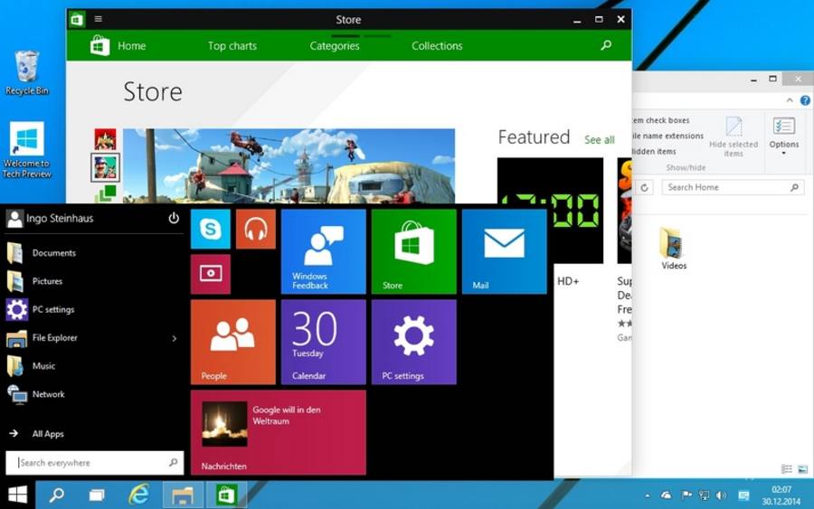Viewport: 814px width, 509px height.
Task: Toggle Hidden items option in Explorer
Action: tap(654, 152)
